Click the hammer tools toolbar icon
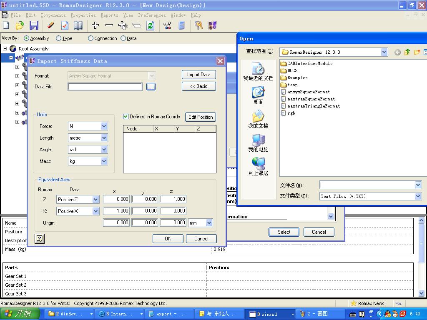This screenshot has width=427, height=320. point(167,25)
